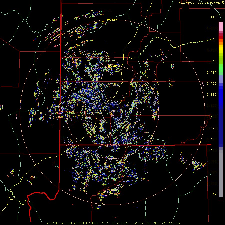Click the 0.253 scale value
Screen dimensions: 225x225
212,183
